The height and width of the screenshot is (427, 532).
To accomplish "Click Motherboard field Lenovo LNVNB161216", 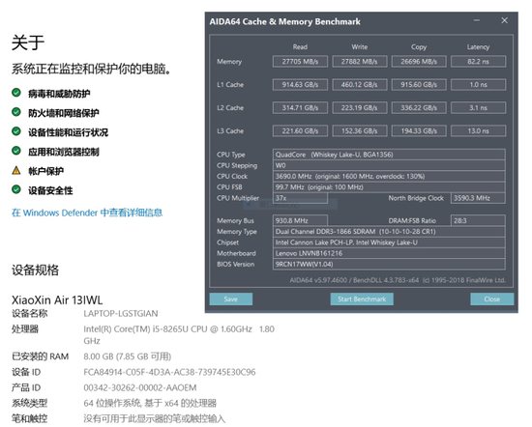I will (389, 253).
